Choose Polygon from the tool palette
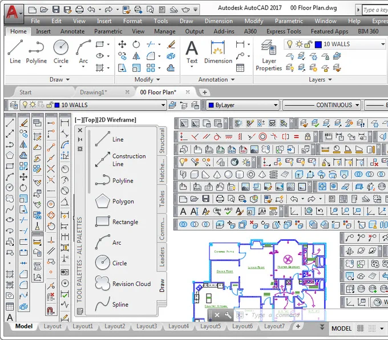Screen dimensions: 388x340 (x=115, y=201)
